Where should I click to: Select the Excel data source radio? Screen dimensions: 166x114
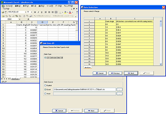(45, 90)
